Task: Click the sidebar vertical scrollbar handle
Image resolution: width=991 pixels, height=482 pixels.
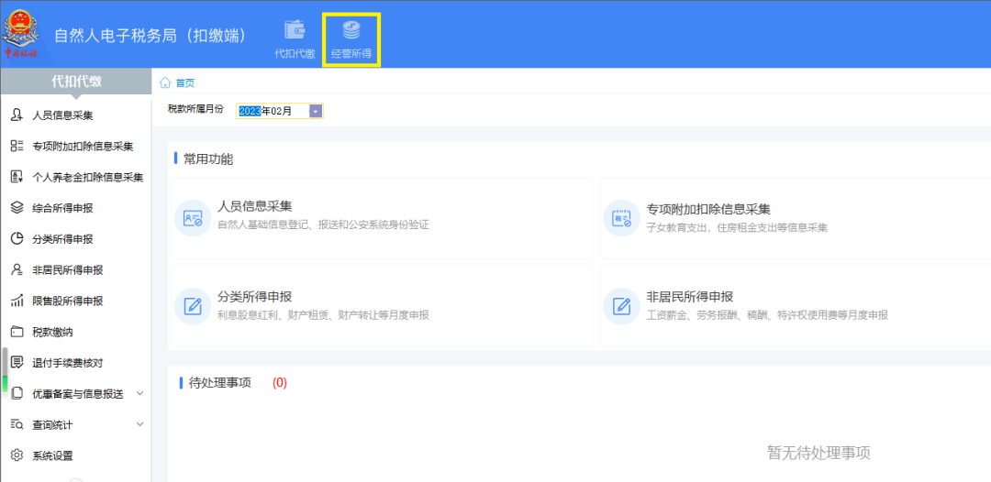Action: [x=6, y=369]
